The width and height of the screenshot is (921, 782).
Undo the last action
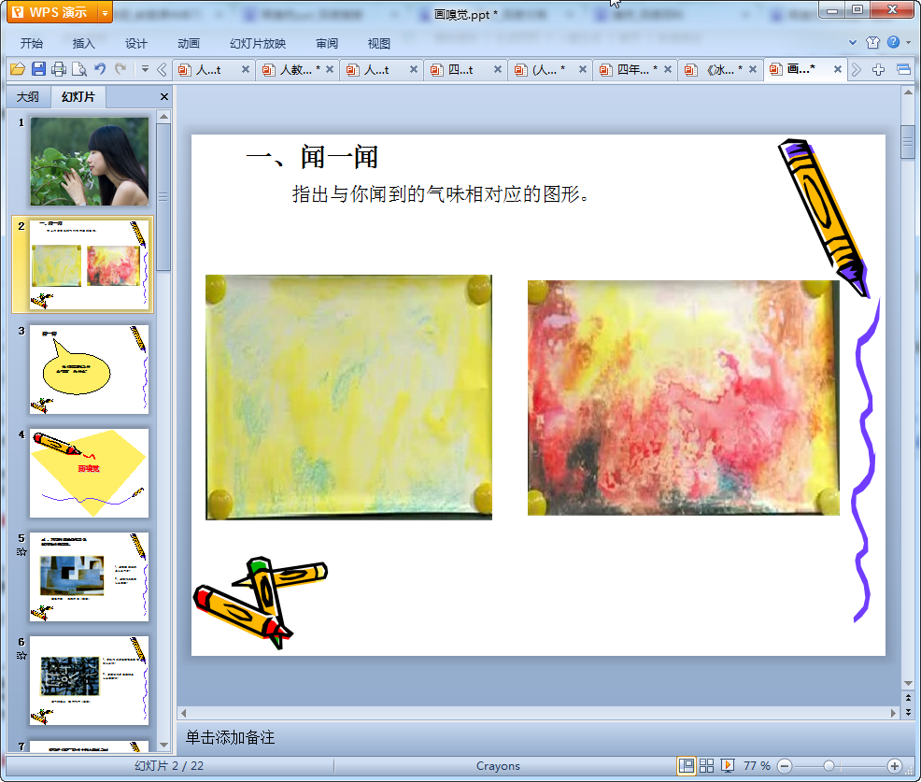[100, 69]
